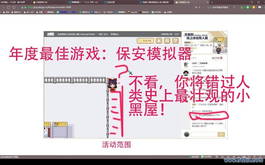The height and width of the screenshot is (165, 265).
Task: Open the 谷歌 bookmark
Action: click(39, 12)
